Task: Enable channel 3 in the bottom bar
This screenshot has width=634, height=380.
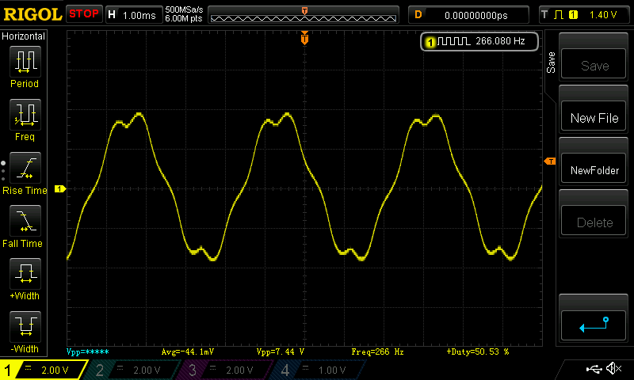Action: [x=227, y=370]
